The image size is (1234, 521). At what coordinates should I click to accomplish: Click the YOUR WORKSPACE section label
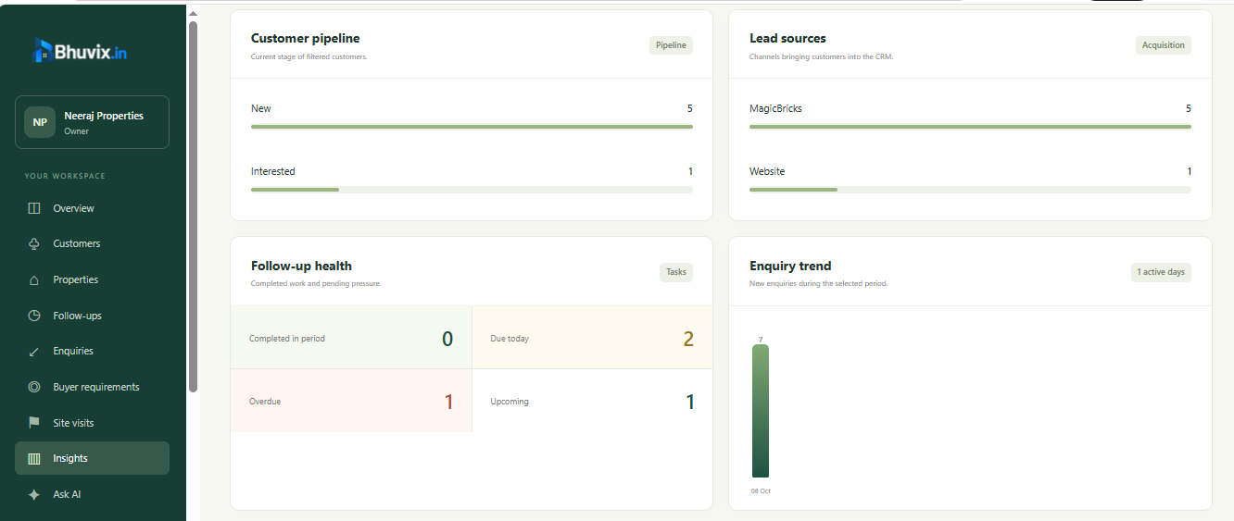click(65, 176)
